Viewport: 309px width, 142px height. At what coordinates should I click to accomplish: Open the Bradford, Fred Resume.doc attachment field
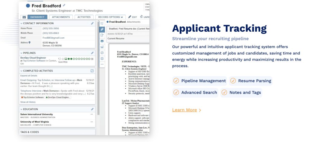128,29
